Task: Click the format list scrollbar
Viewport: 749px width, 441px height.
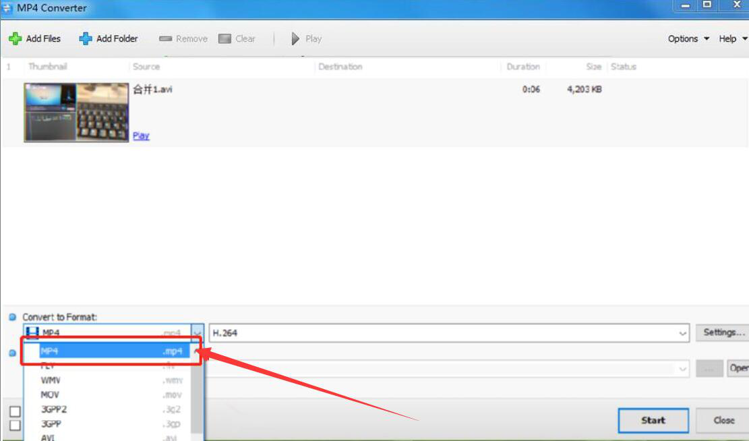Action: [197, 396]
